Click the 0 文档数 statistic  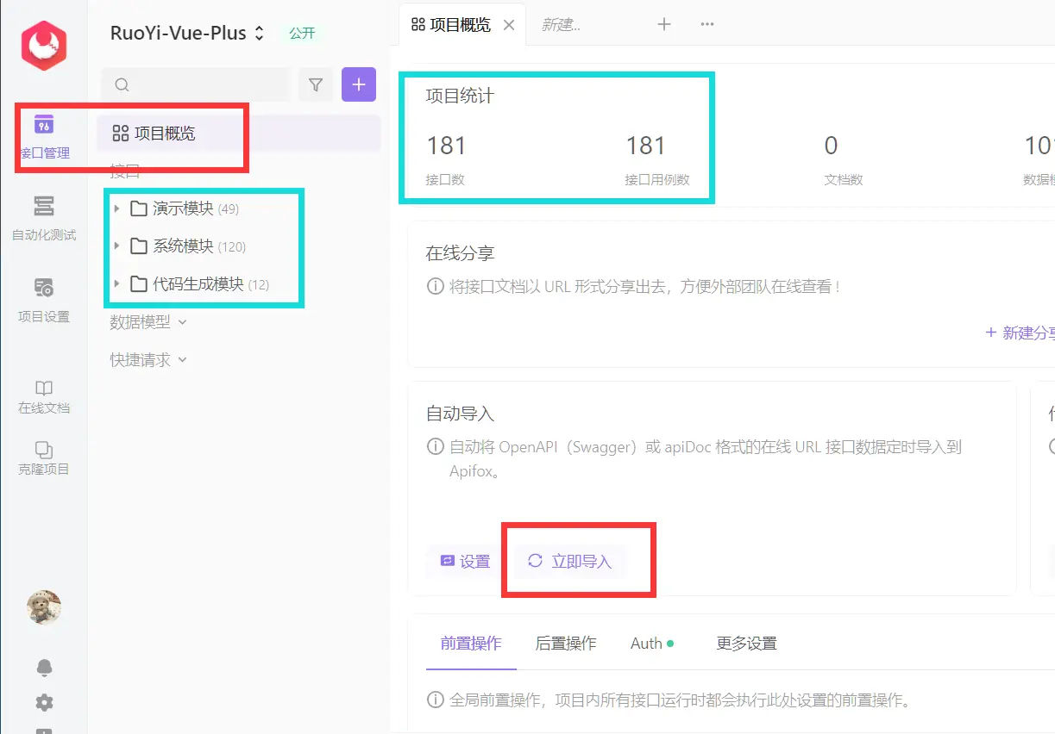(843, 159)
